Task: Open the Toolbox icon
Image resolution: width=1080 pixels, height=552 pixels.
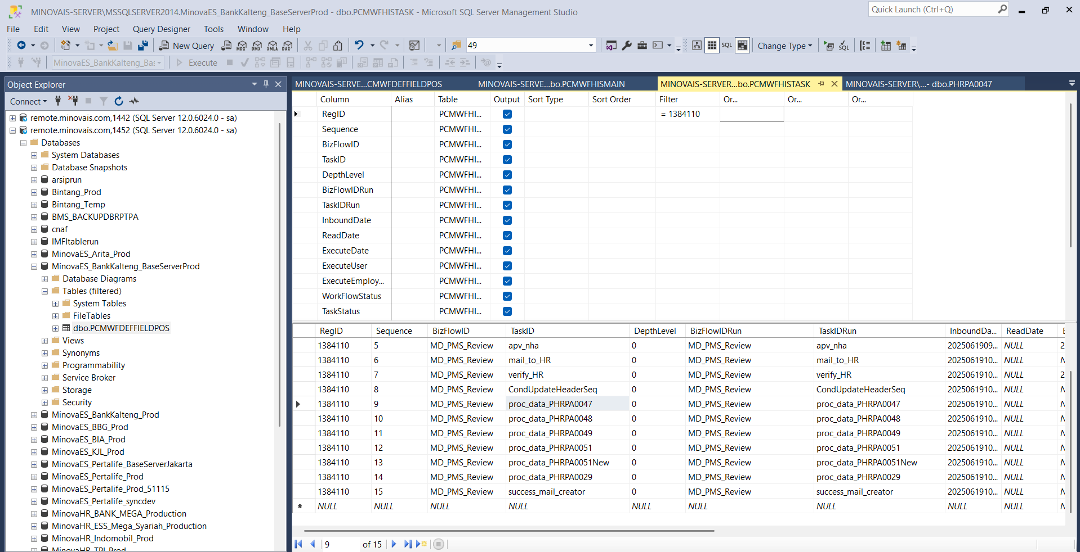Action: (642, 46)
